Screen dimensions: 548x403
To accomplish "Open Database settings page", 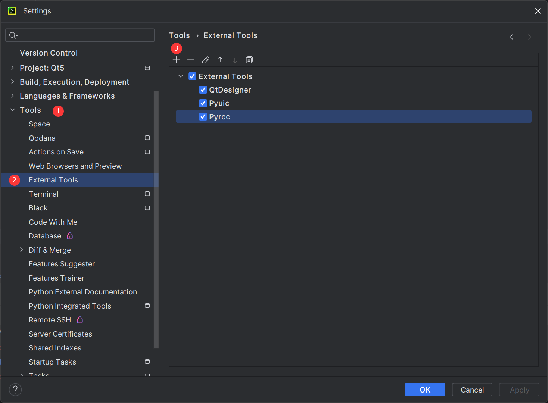I will (x=45, y=236).
